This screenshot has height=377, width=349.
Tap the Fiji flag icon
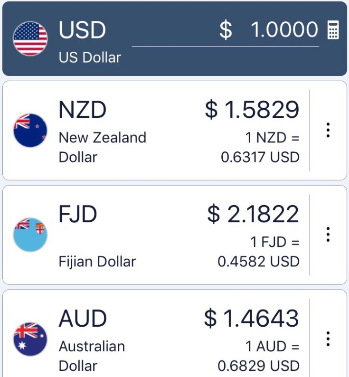(30, 235)
